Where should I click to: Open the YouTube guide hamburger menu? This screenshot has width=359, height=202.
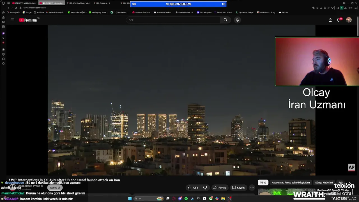pyautogui.click(x=13, y=20)
